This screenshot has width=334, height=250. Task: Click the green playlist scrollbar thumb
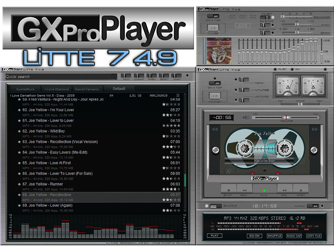[x=185, y=180]
